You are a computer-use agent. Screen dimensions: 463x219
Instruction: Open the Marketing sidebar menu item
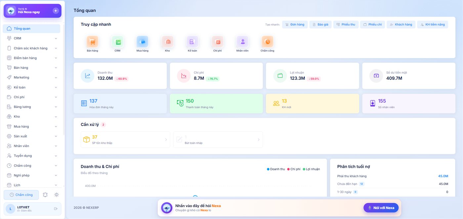coord(32,78)
